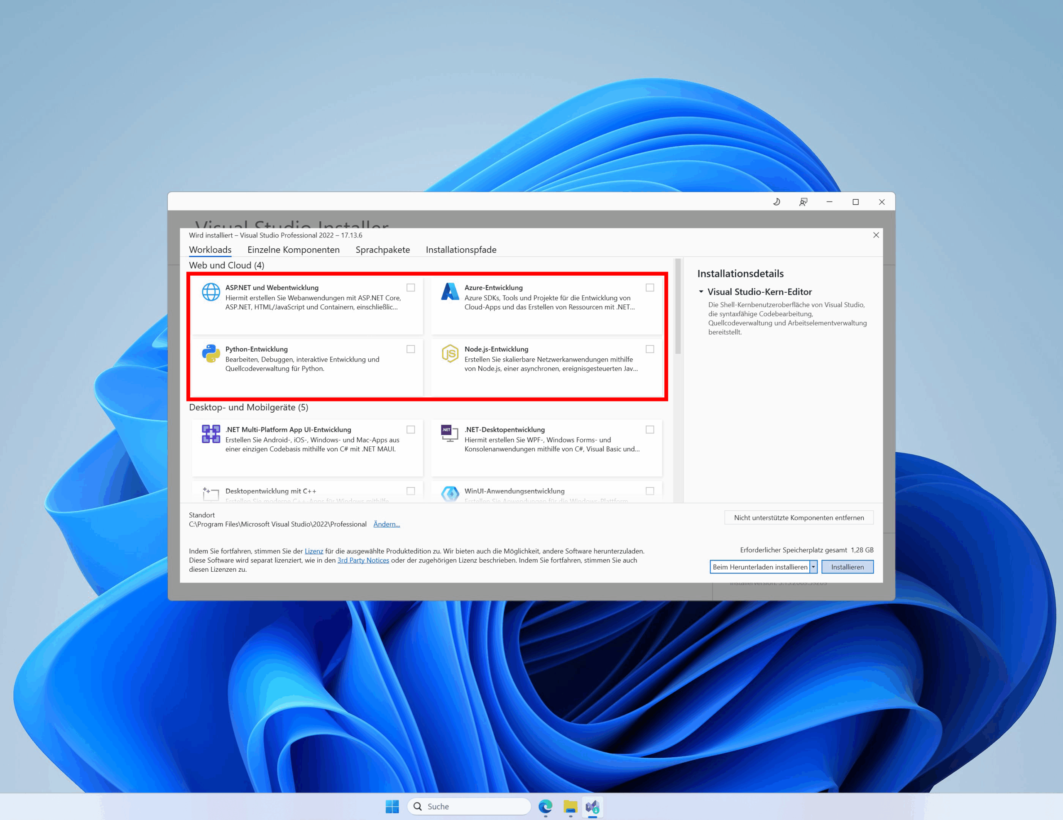Click the ASP.NET globe workload icon

(211, 292)
